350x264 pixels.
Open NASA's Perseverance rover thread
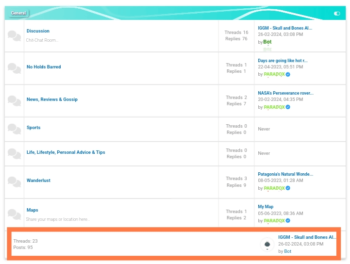click(x=285, y=93)
